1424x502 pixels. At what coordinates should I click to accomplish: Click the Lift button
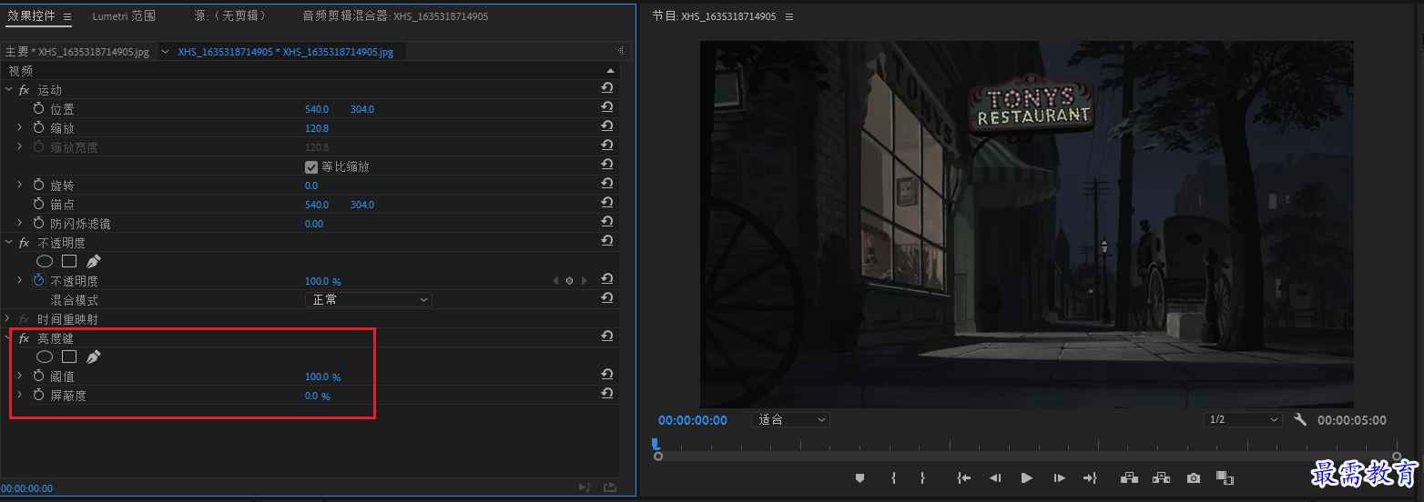point(1129,477)
